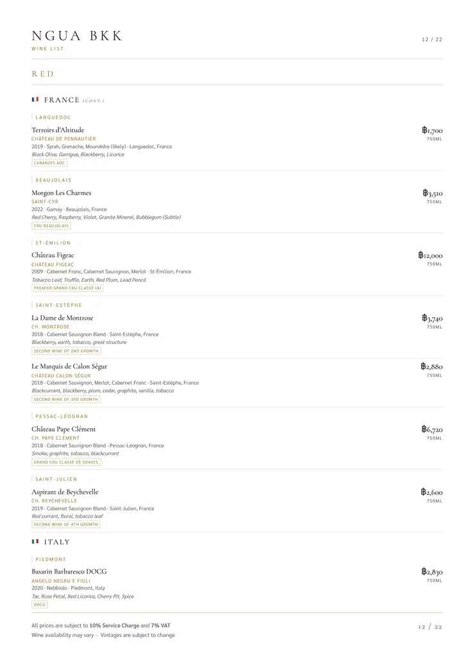474x671 pixels.
Task: Click the Italy flag icon
Action: tap(35, 541)
